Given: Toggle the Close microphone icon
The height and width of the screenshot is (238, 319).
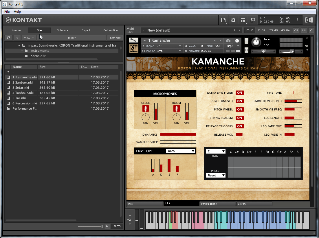Looking at the screenshot, I should tap(146, 108).
